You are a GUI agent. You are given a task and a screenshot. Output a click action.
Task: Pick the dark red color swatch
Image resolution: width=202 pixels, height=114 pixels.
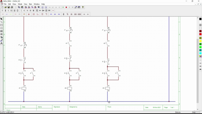tap(200, 31)
